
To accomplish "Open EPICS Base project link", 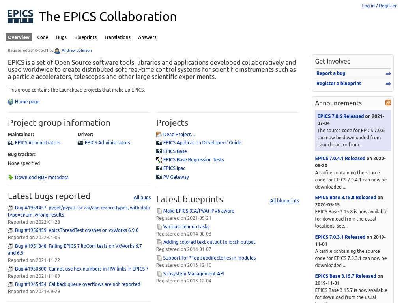I will (175, 151).
